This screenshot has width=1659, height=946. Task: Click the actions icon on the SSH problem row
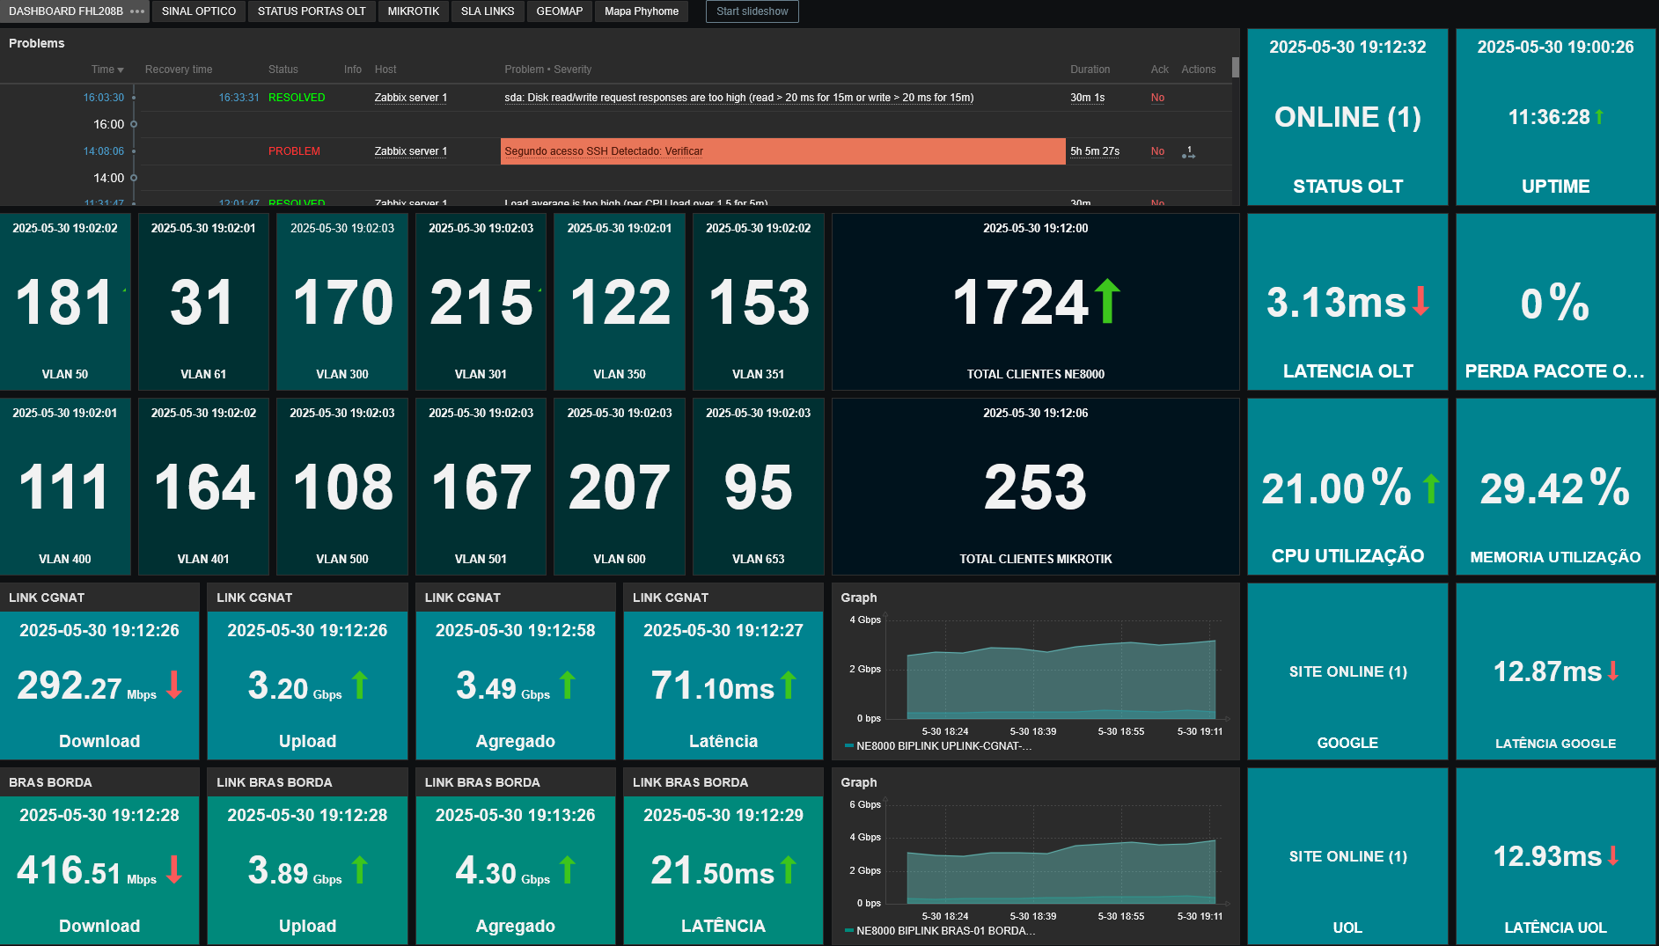pyautogui.click(x=1188, y=152)
